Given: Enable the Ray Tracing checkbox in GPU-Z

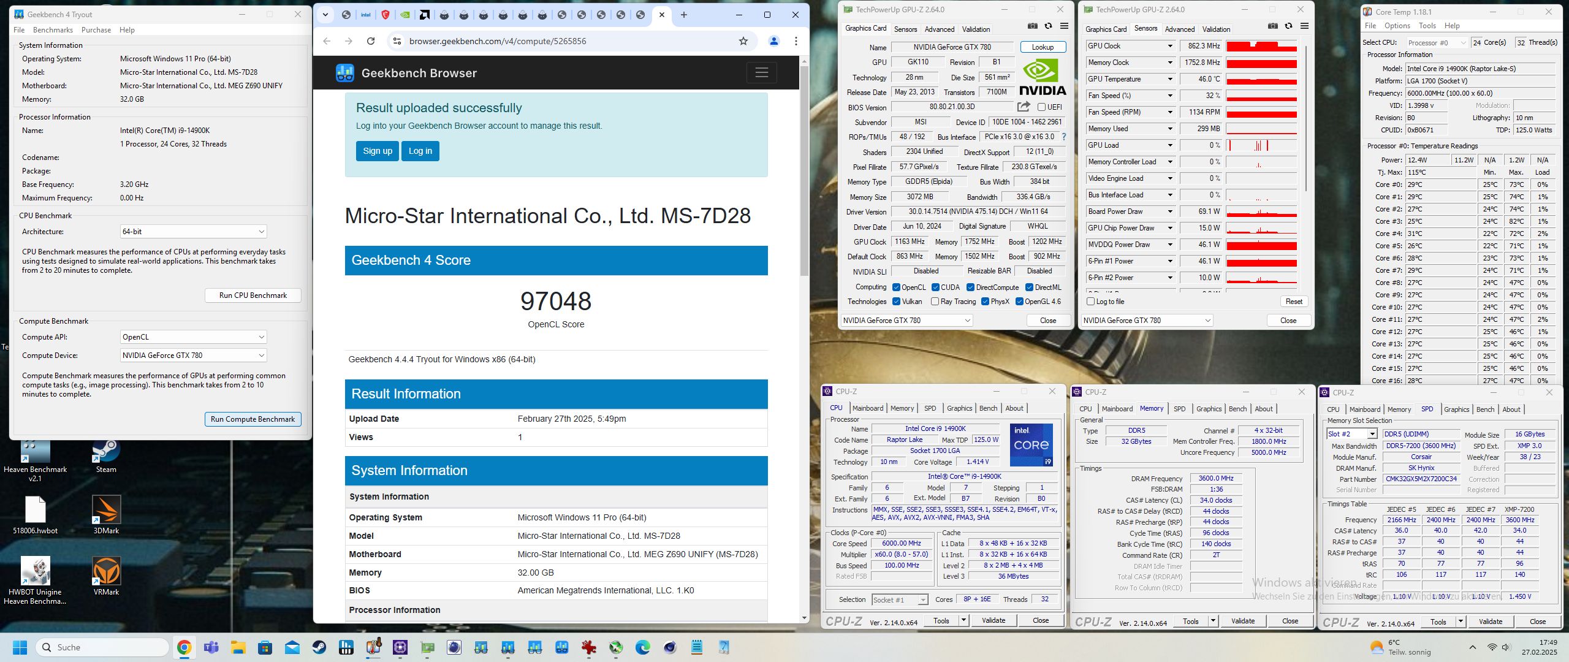Looking at the screenshot, I should coord(935,301).
